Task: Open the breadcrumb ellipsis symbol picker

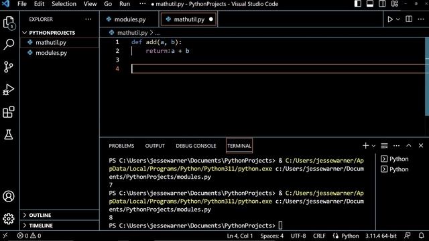Action: click(x=158, y=33)
